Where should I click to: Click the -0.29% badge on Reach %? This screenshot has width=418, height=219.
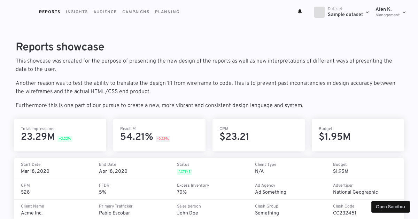[163, 139]
